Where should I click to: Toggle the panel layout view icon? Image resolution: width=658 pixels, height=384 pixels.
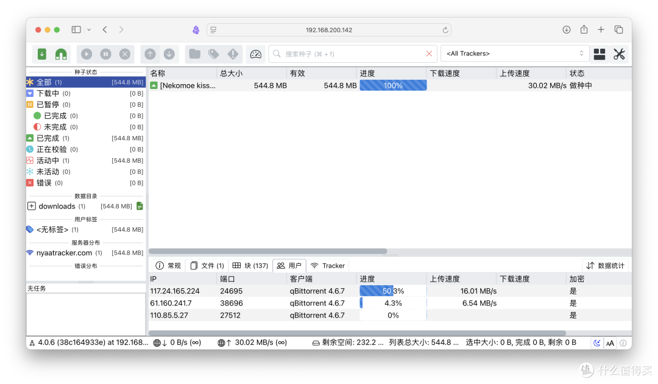(600, 54)
